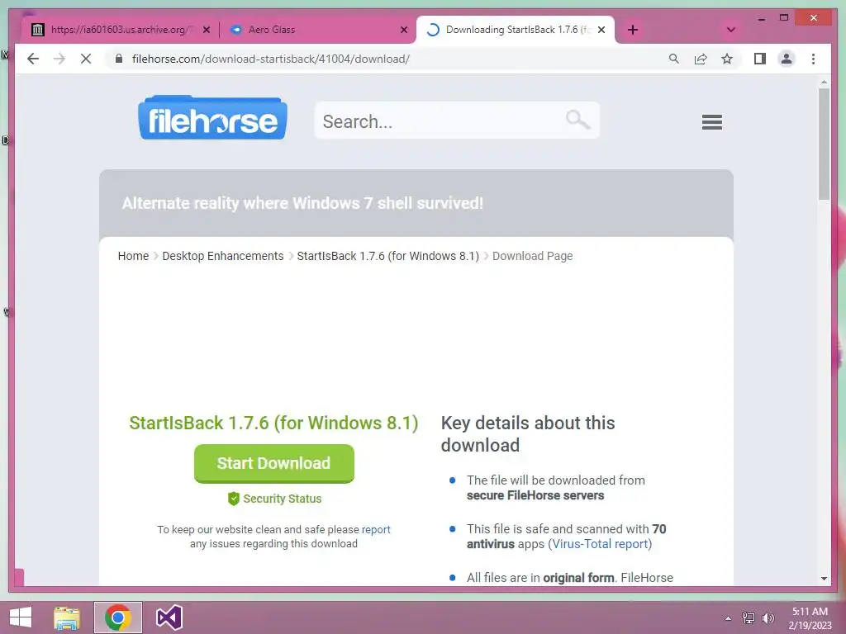Open the FileHorse hamburger menu
The image size is (846, 634).
click(711, 122)
